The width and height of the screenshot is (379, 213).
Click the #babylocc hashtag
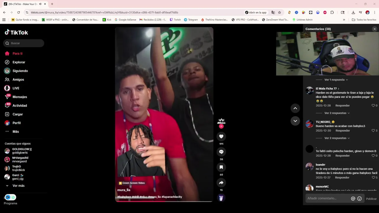124,197
